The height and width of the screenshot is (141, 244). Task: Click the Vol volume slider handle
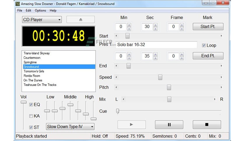click(24, 102)
